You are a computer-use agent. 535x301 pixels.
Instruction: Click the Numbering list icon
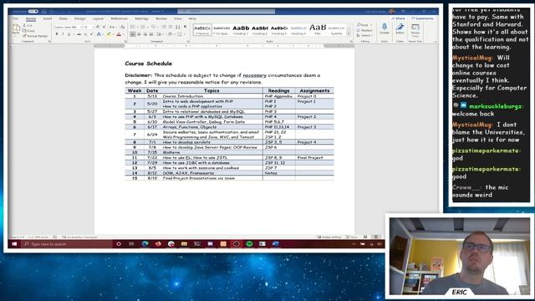click(x=143, y=27)
